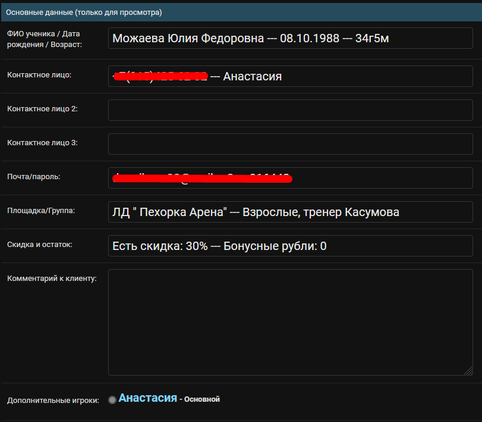Click the comment box resize grip
The height and width of the screenshot is (422, 482).
(468, 371)
